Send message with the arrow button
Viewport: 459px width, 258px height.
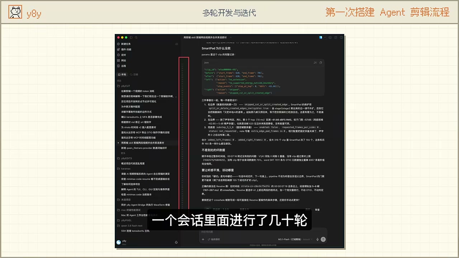tap(323, 239)
